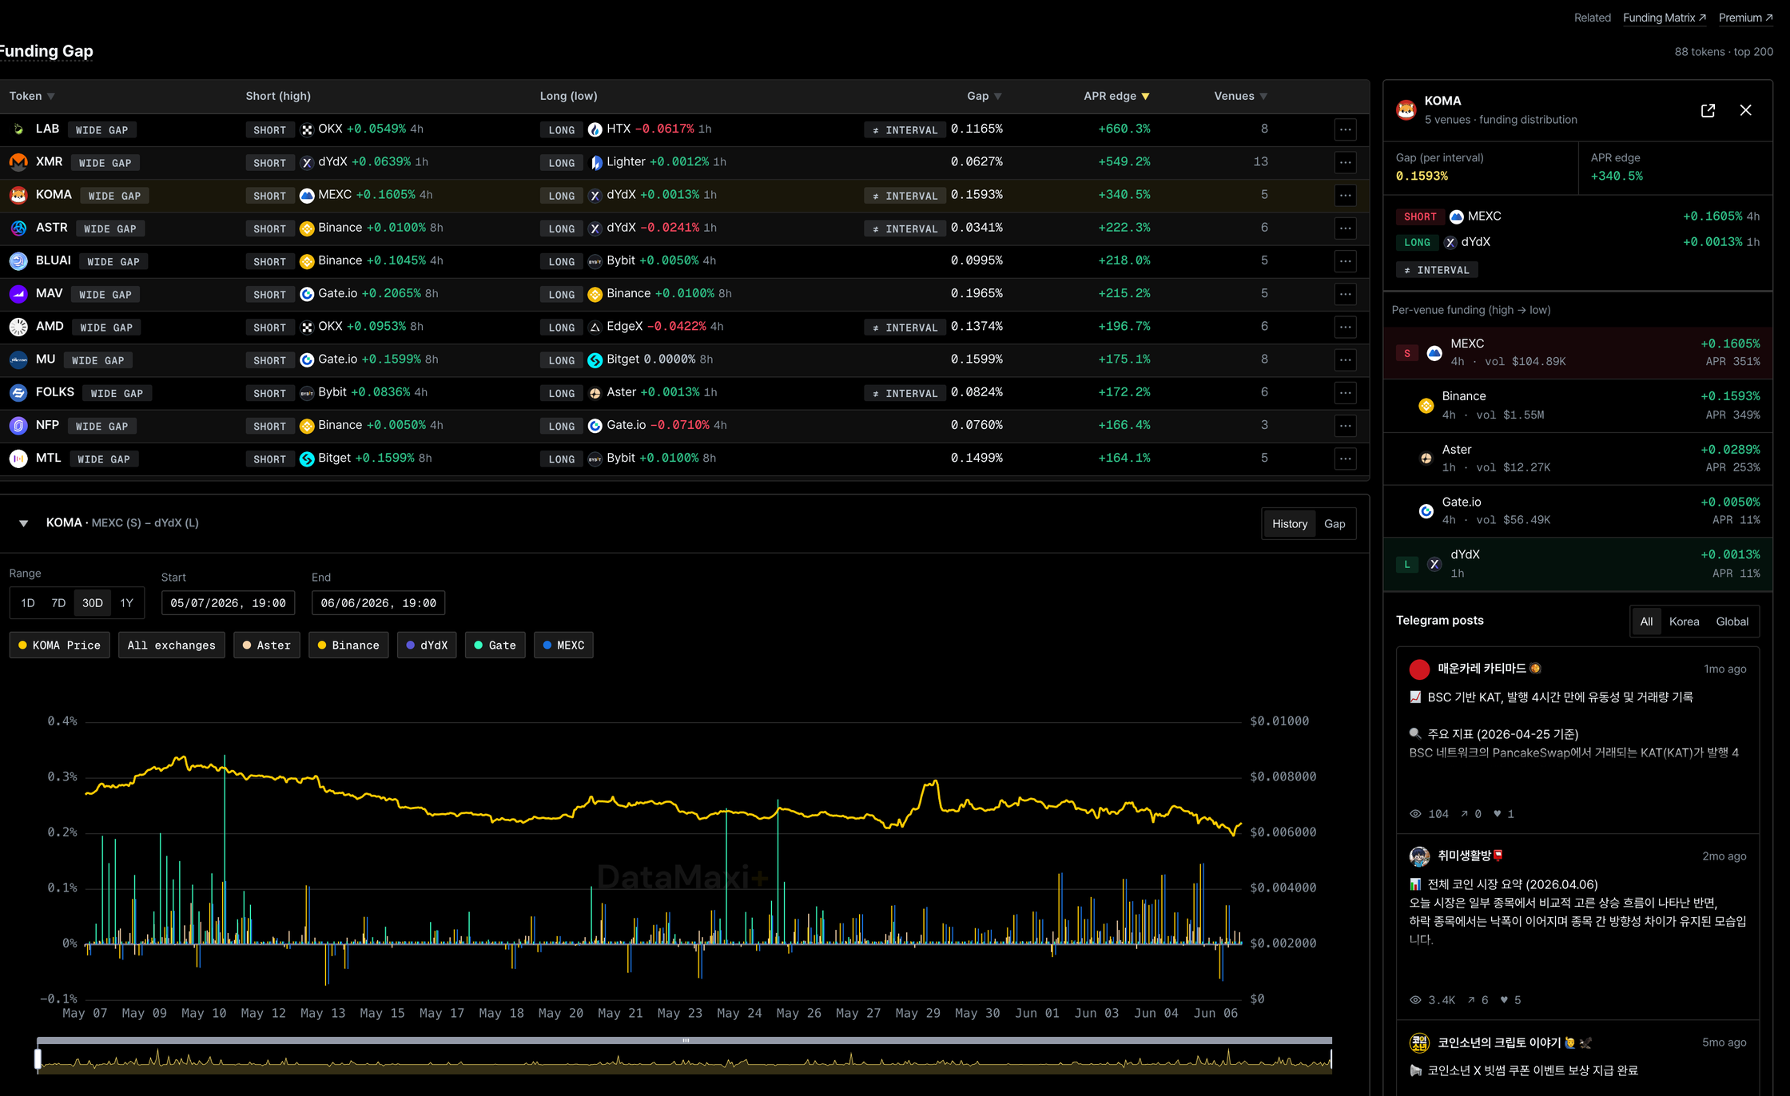The height and width of the screenshot is (1096, 1790).
Task: Click the KOMA token icon in table
Action: coord(18,195)
